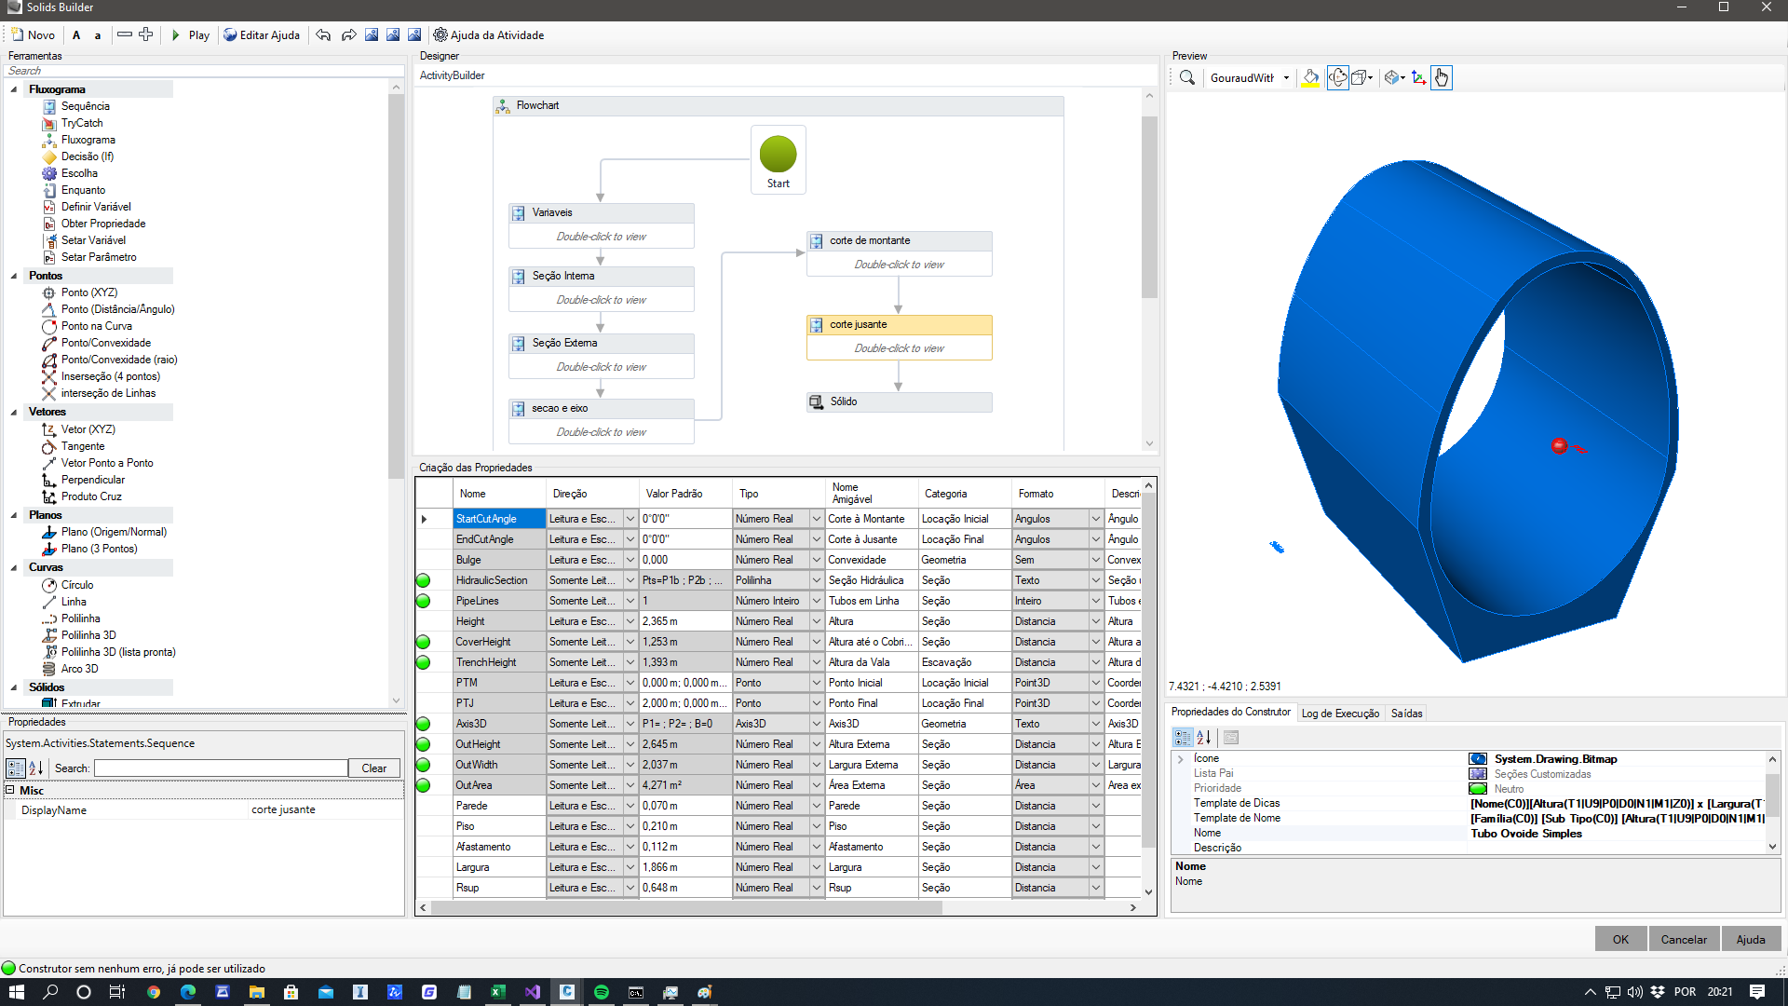Collapse the Fluxograma tools group
1788x1006 pixels.
click(x=14, y=89)
